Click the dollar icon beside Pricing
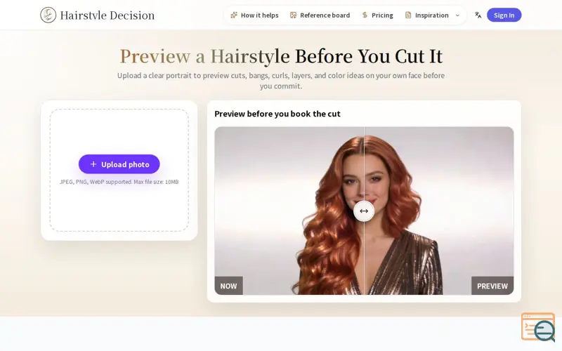The image size is (562, 351). [365, 15]
